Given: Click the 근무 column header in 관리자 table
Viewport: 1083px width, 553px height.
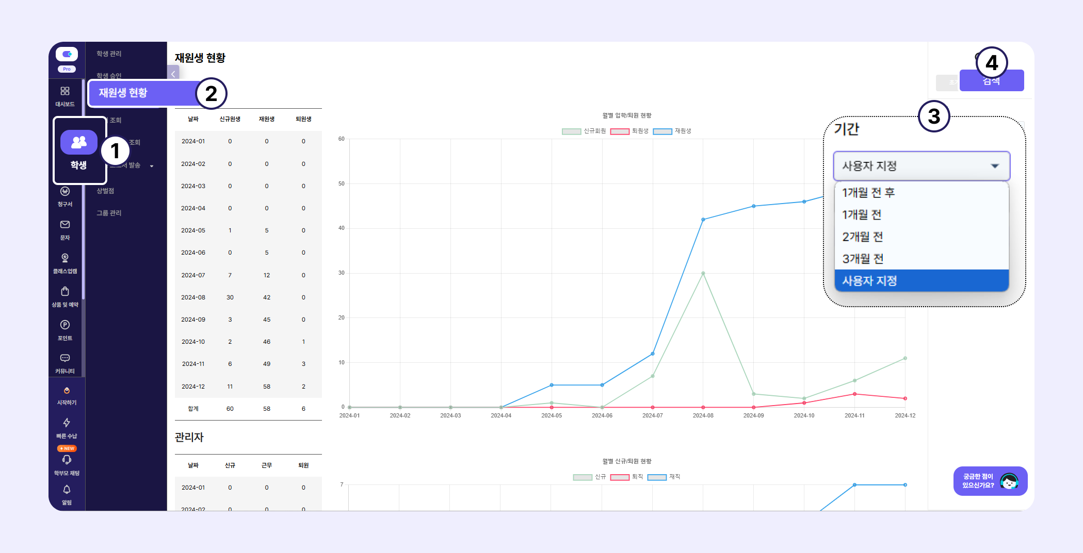Looking at the screenshot, I should pyautogui.click(x=267, y=465).
